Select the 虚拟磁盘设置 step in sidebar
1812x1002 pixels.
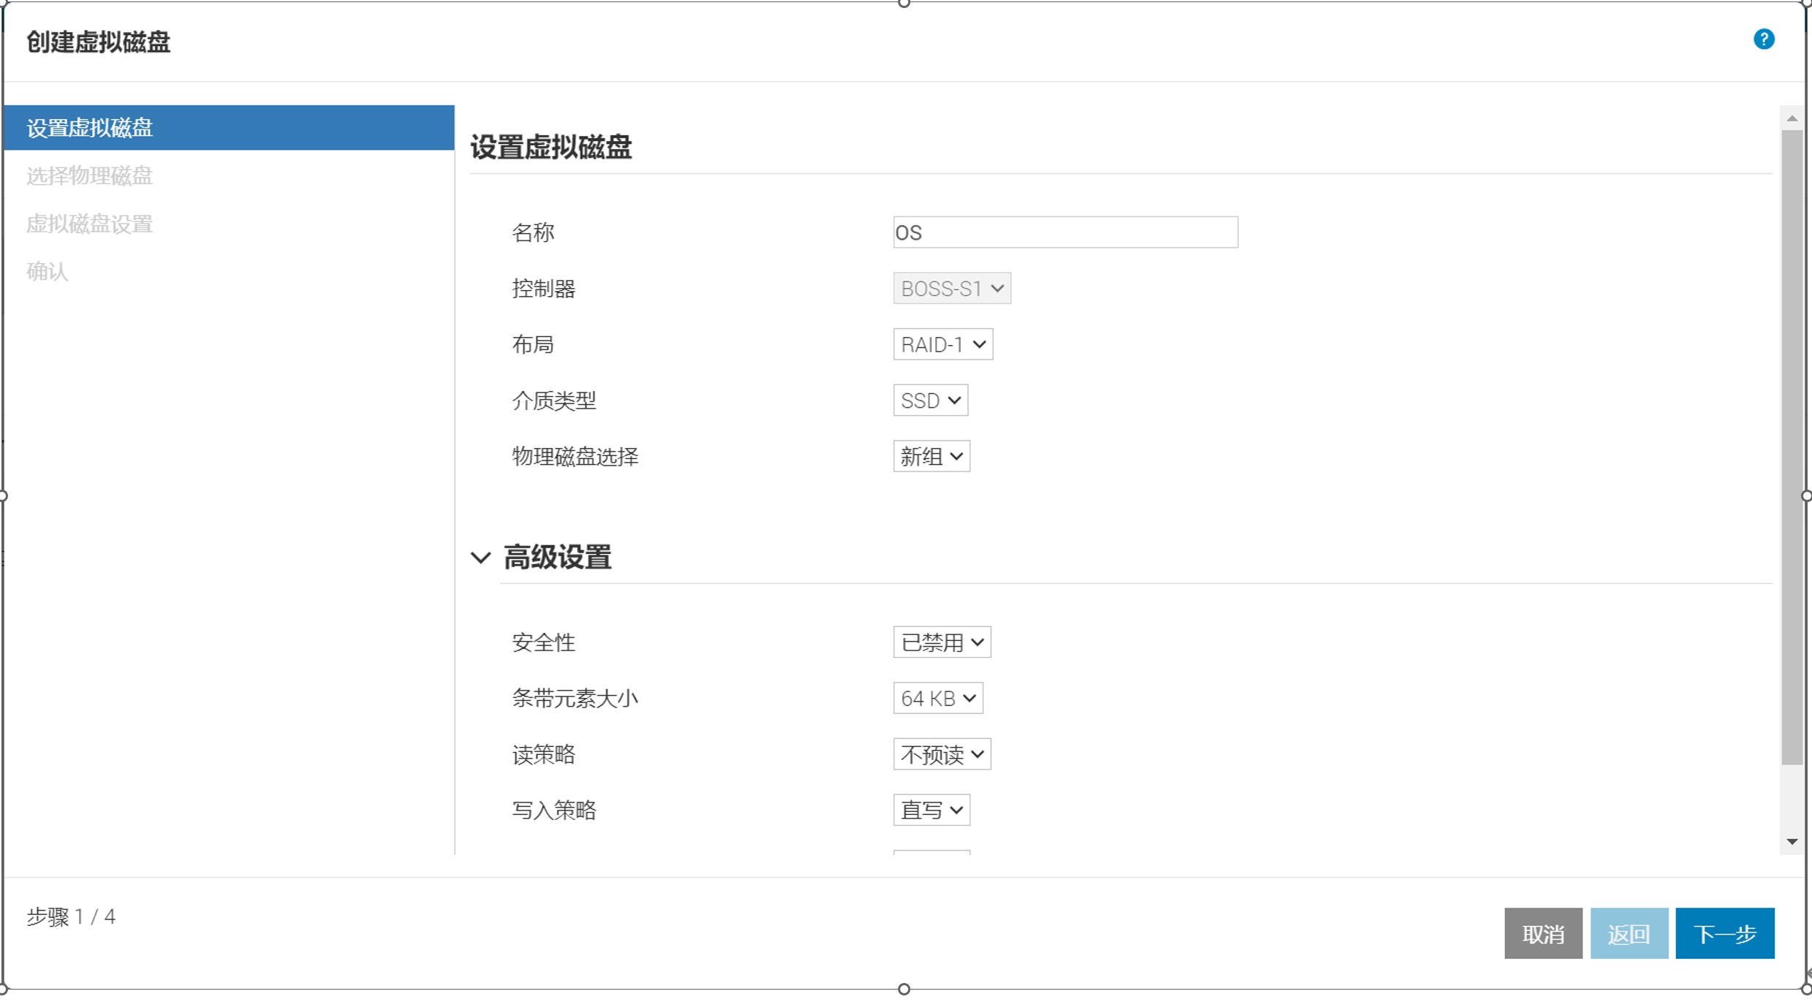click(90, 224)
